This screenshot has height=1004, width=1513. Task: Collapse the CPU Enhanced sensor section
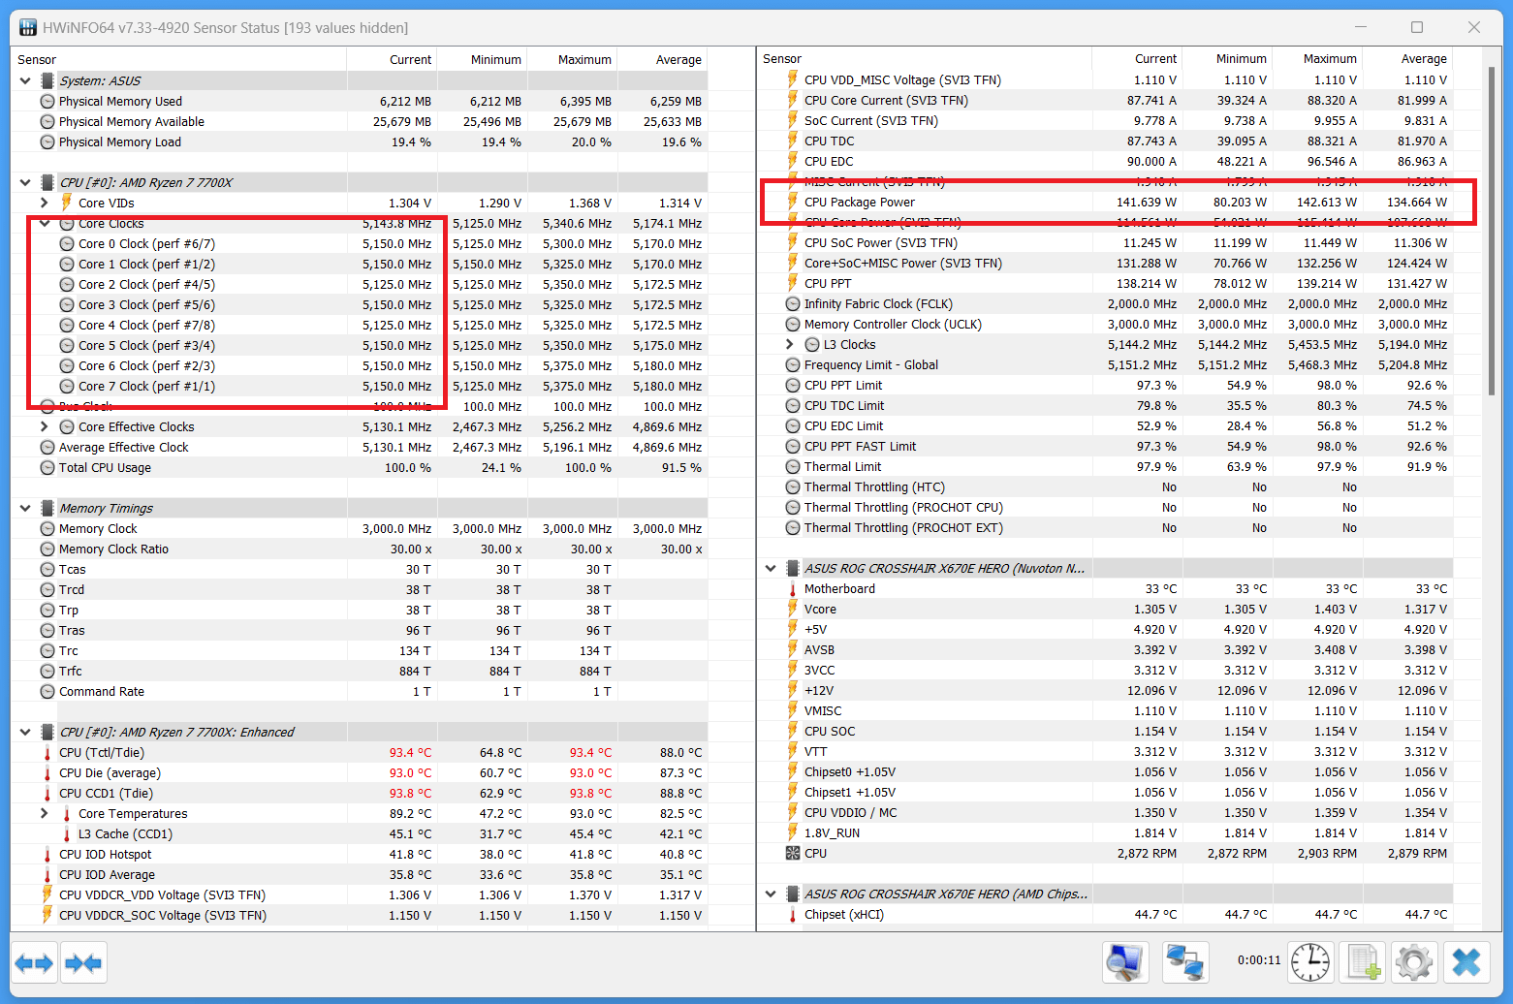click(x=25, y=732)
